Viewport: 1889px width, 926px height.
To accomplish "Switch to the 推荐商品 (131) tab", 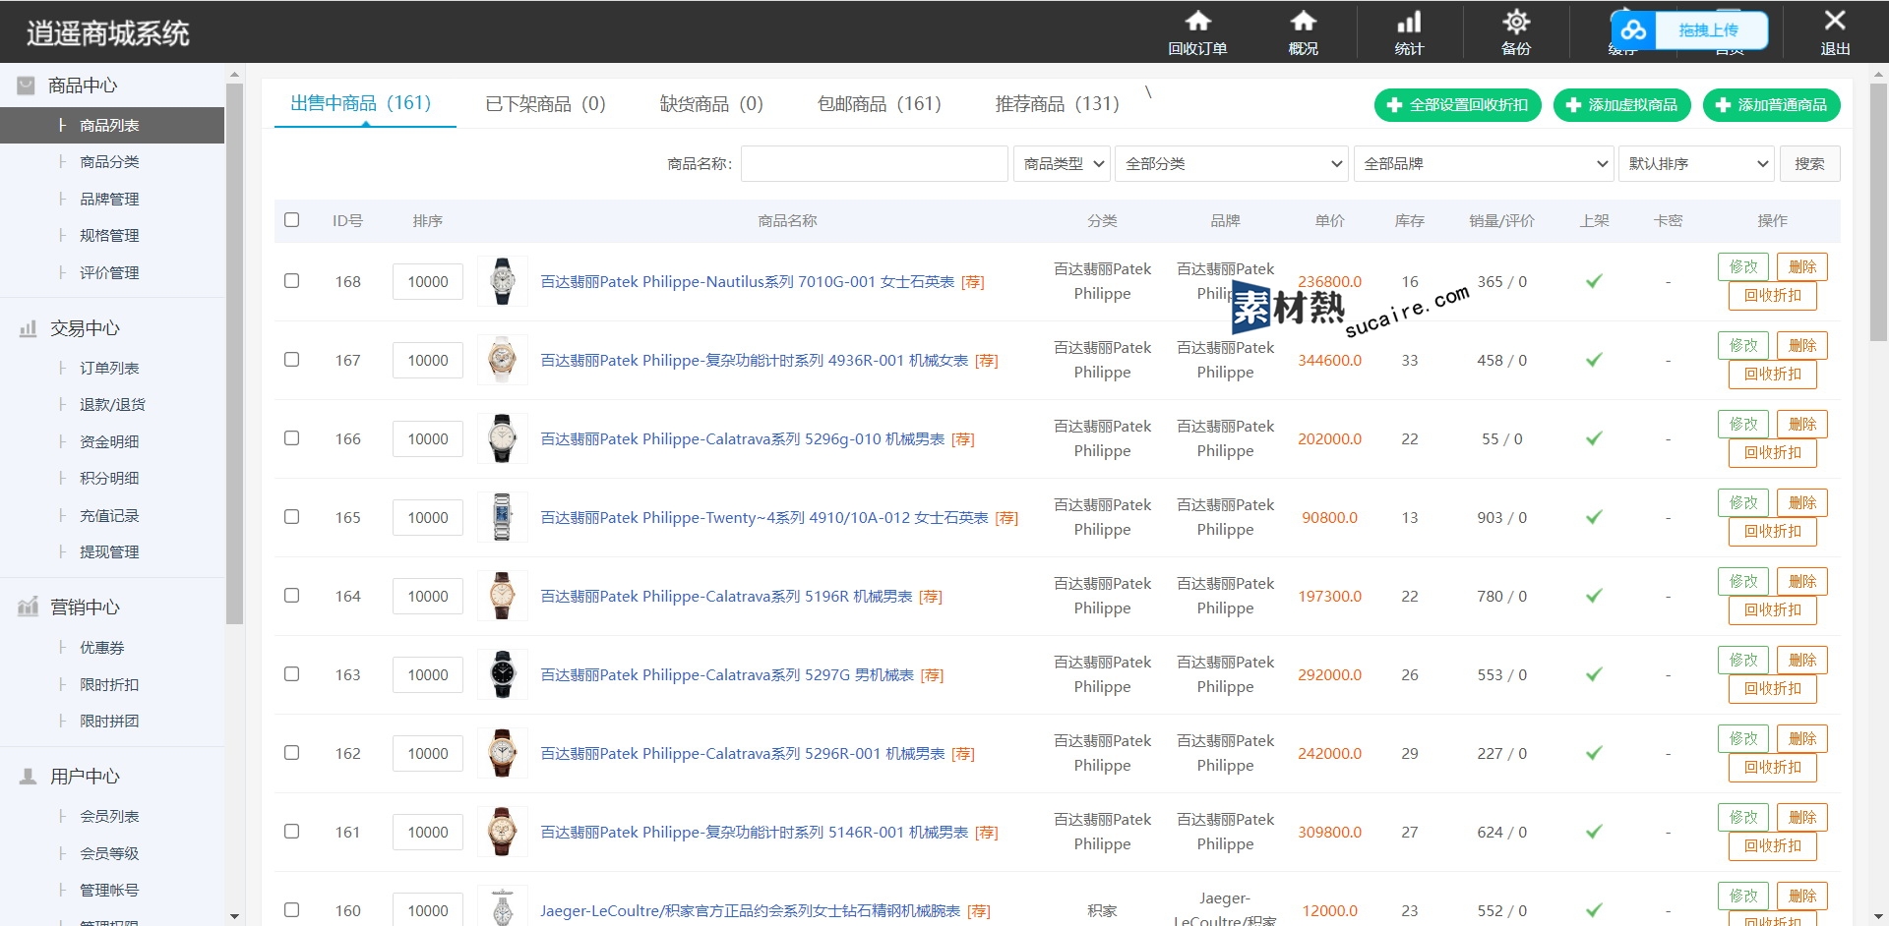I will [x=1058, y=103].
